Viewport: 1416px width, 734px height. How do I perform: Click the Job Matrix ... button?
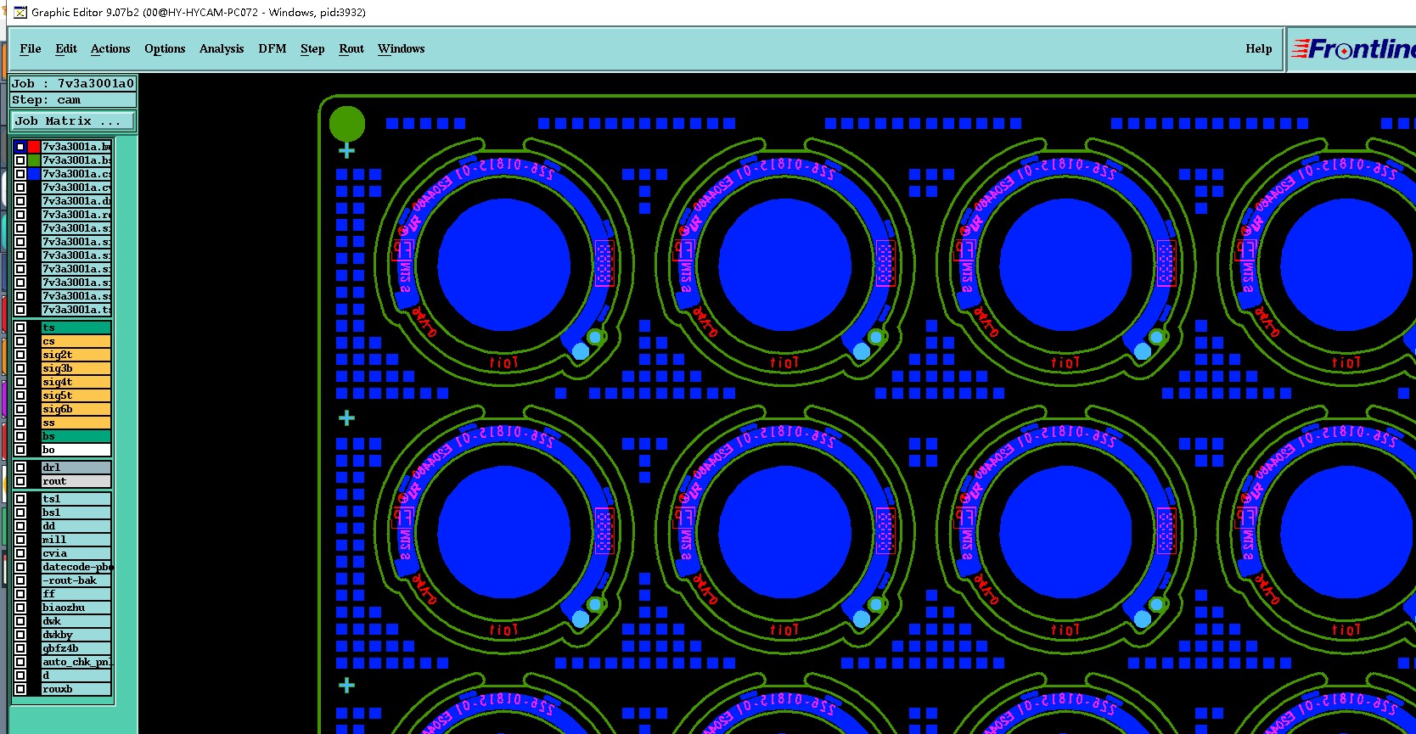pyautogui.click(x=74, y=121)
